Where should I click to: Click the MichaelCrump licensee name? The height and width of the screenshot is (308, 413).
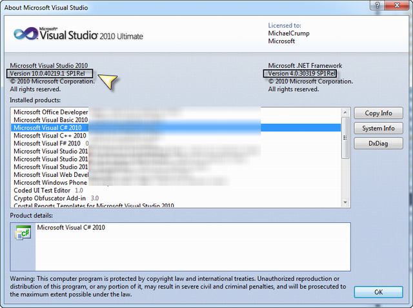pos(288,34)
